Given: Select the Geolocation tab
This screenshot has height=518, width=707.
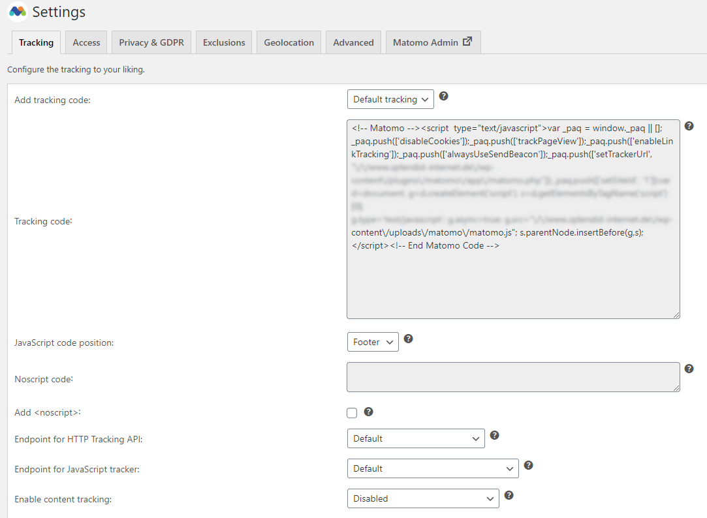Looking at the screenshot, I should (289, 42).
